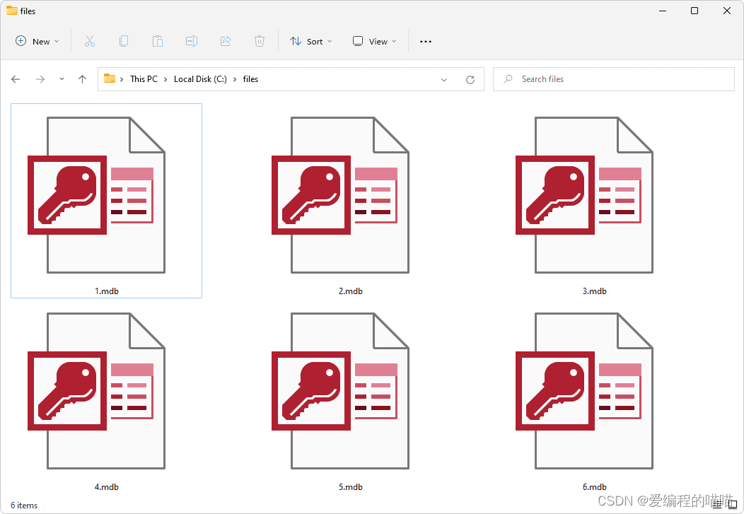Click the 3.mdb file name label
The height and width of the screenshot is (514, 744).
[595, 291]
